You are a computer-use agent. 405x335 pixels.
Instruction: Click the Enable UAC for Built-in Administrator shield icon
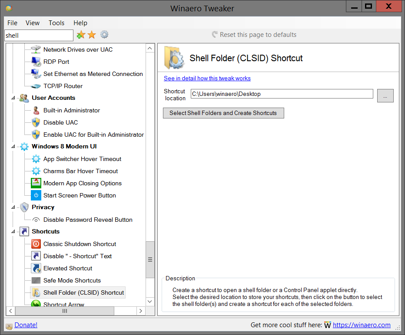coord(36,135)
